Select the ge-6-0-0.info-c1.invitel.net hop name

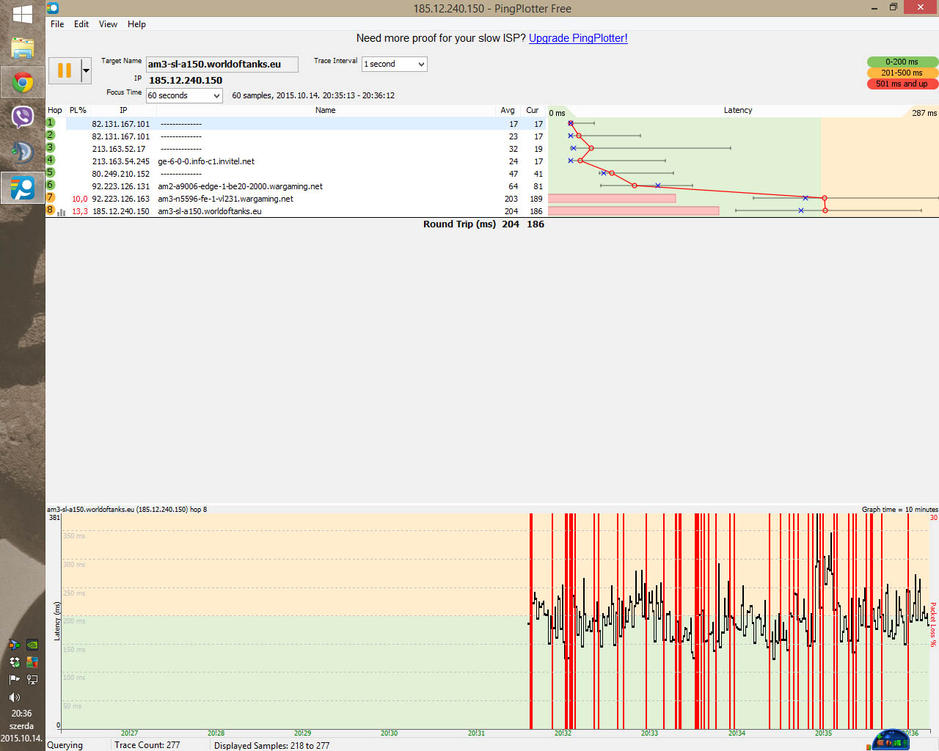tap(206, 161)
